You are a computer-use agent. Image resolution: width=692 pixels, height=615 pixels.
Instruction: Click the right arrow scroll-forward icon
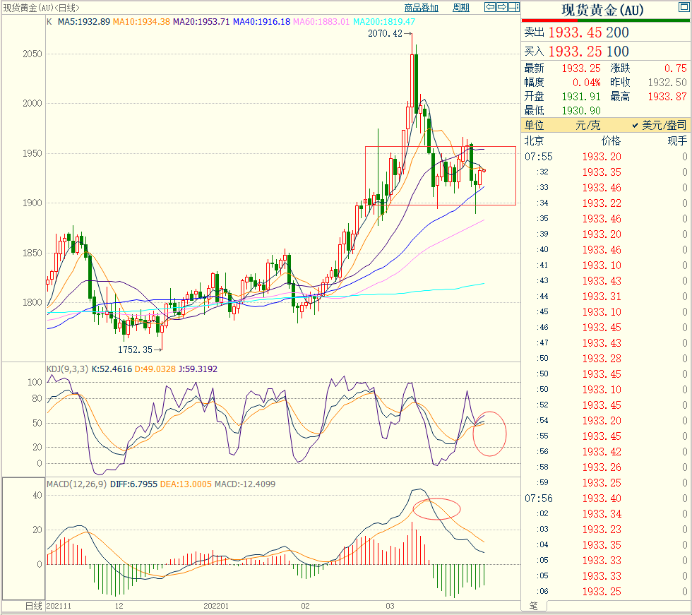[501, 8]
